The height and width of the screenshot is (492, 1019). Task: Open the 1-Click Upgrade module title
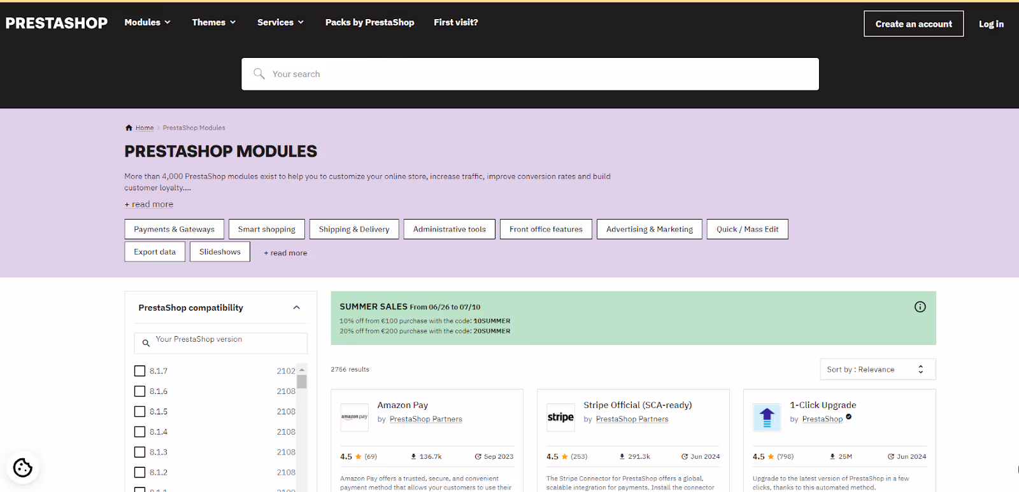[823, 405]
